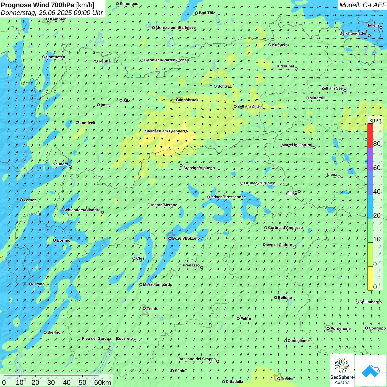Click the 'Matrei in Osttirol' label

tap(297, 145)
